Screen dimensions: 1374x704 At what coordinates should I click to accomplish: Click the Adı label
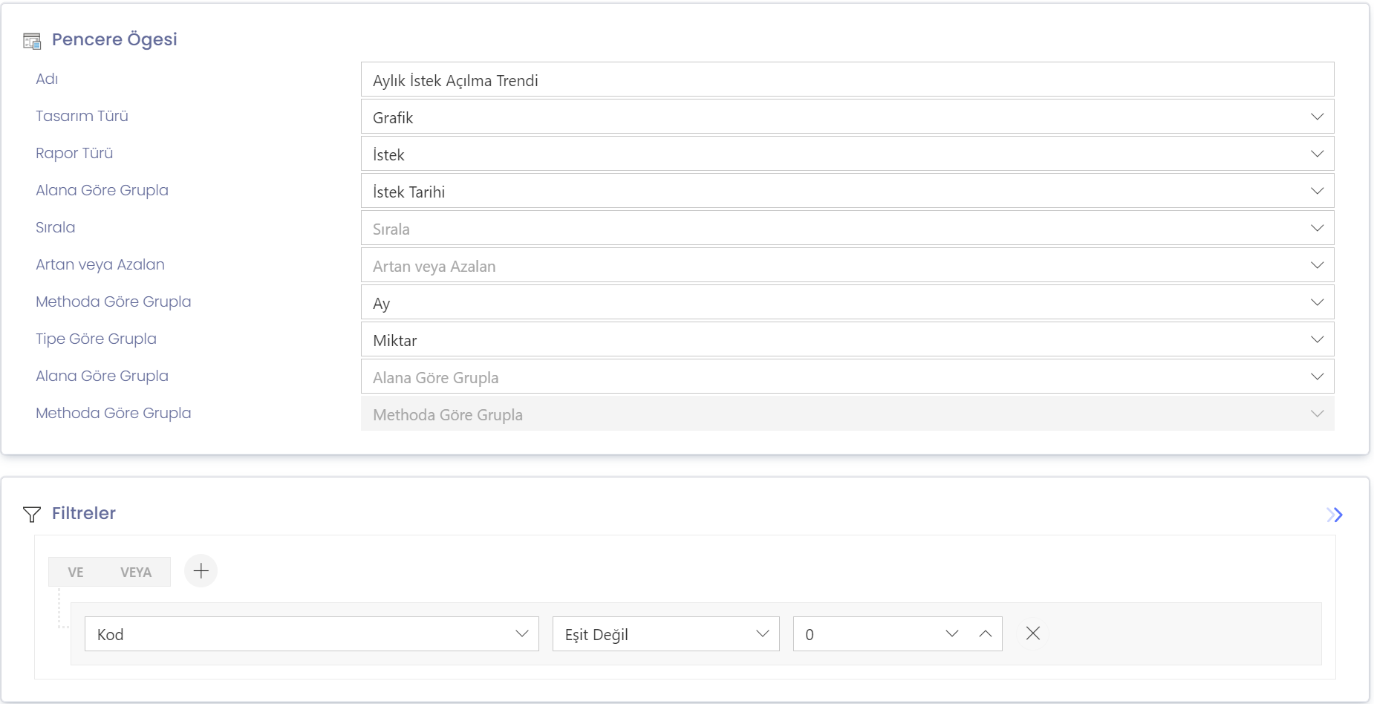click(x=47, y=79)
